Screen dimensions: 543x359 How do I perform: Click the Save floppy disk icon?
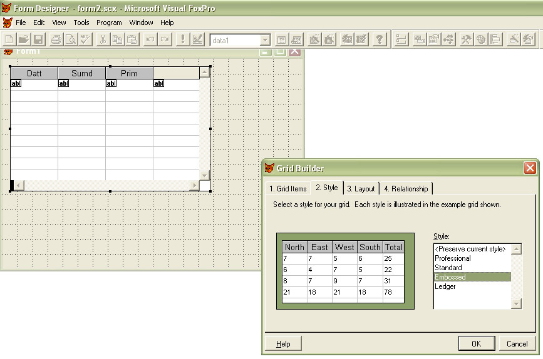click(x=38, y=39)
